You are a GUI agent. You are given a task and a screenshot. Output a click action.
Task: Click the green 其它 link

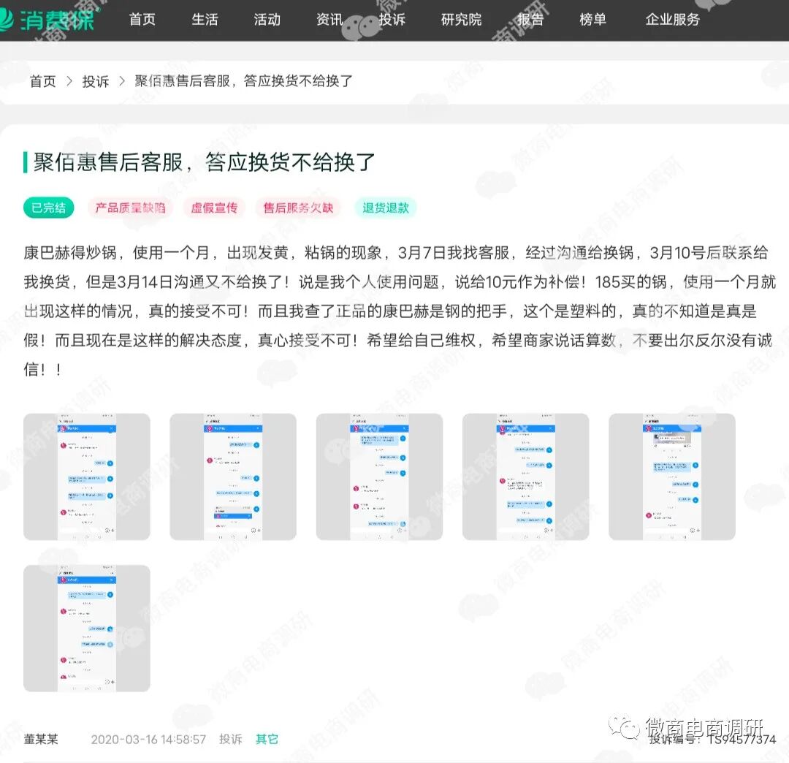click(265, 739)
